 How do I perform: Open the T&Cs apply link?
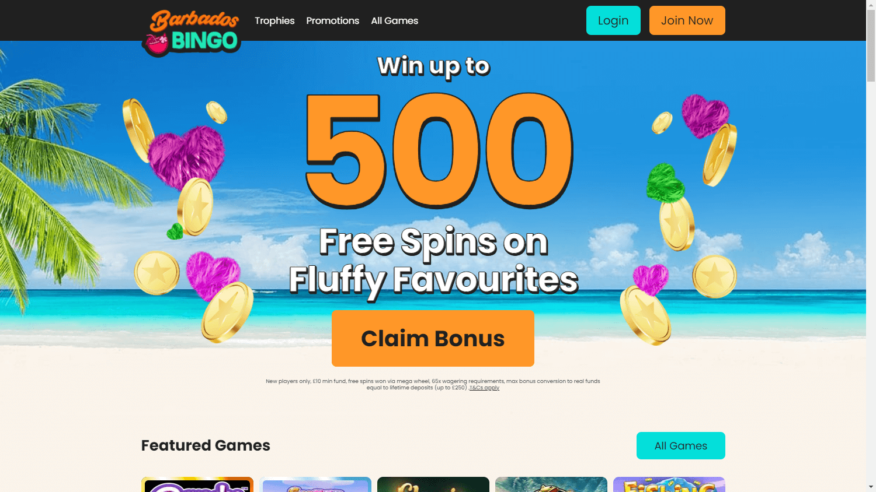[485, 388]
